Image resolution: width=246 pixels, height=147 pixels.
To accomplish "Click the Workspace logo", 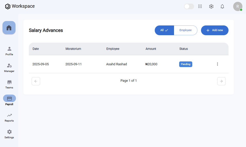I will (8, 6).
